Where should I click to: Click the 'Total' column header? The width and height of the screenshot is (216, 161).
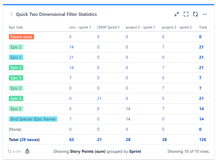pyautogui.click(x=203, y=27)
